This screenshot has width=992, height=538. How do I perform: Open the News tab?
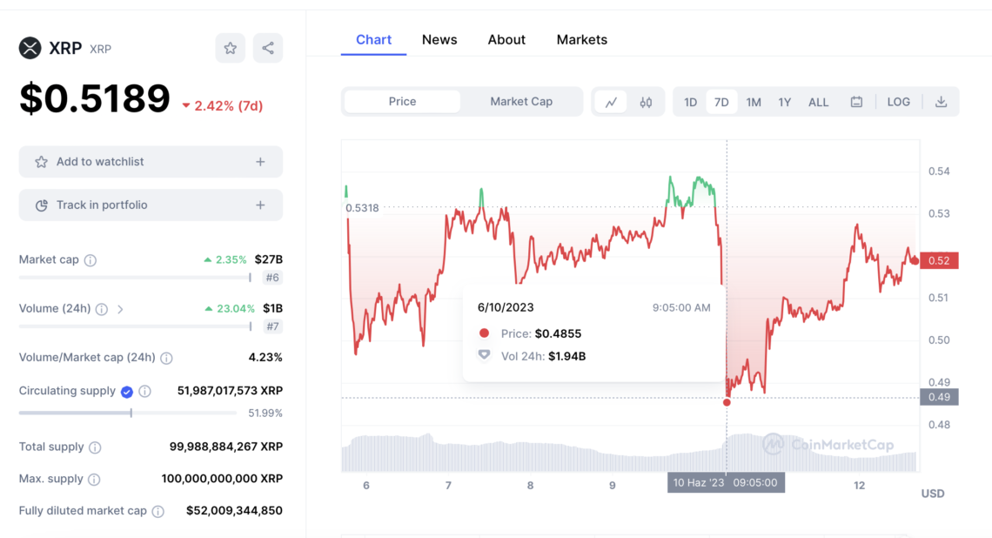tap(439, 39)
